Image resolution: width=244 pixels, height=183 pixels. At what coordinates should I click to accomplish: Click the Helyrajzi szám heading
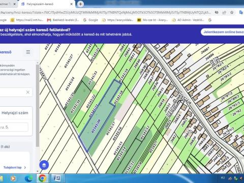(x=15, y=113)
